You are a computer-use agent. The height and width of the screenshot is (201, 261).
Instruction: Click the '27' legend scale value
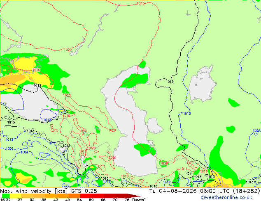pyautogui.click(x=20, y=199)
